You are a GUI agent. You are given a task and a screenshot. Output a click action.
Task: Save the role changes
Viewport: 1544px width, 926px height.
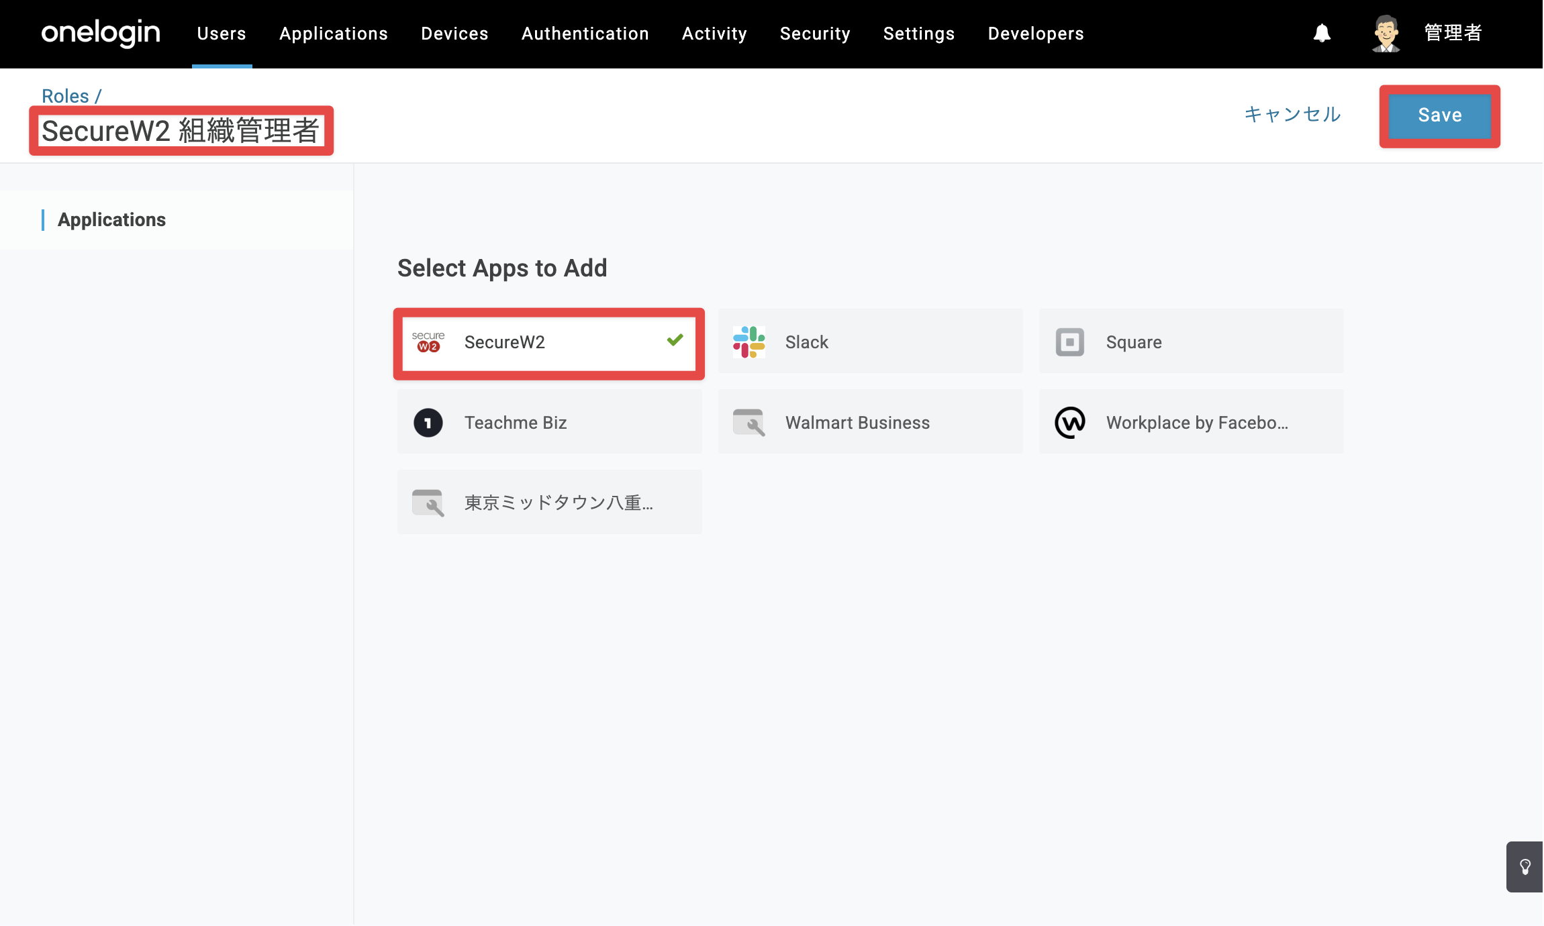(1440, 115)
